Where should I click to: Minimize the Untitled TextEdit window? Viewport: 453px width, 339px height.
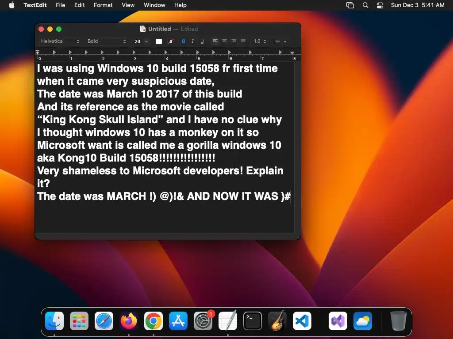pos(50,29)
